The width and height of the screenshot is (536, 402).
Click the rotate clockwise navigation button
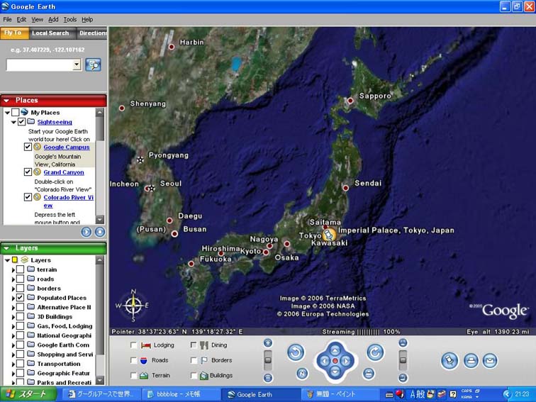[375, 352]
